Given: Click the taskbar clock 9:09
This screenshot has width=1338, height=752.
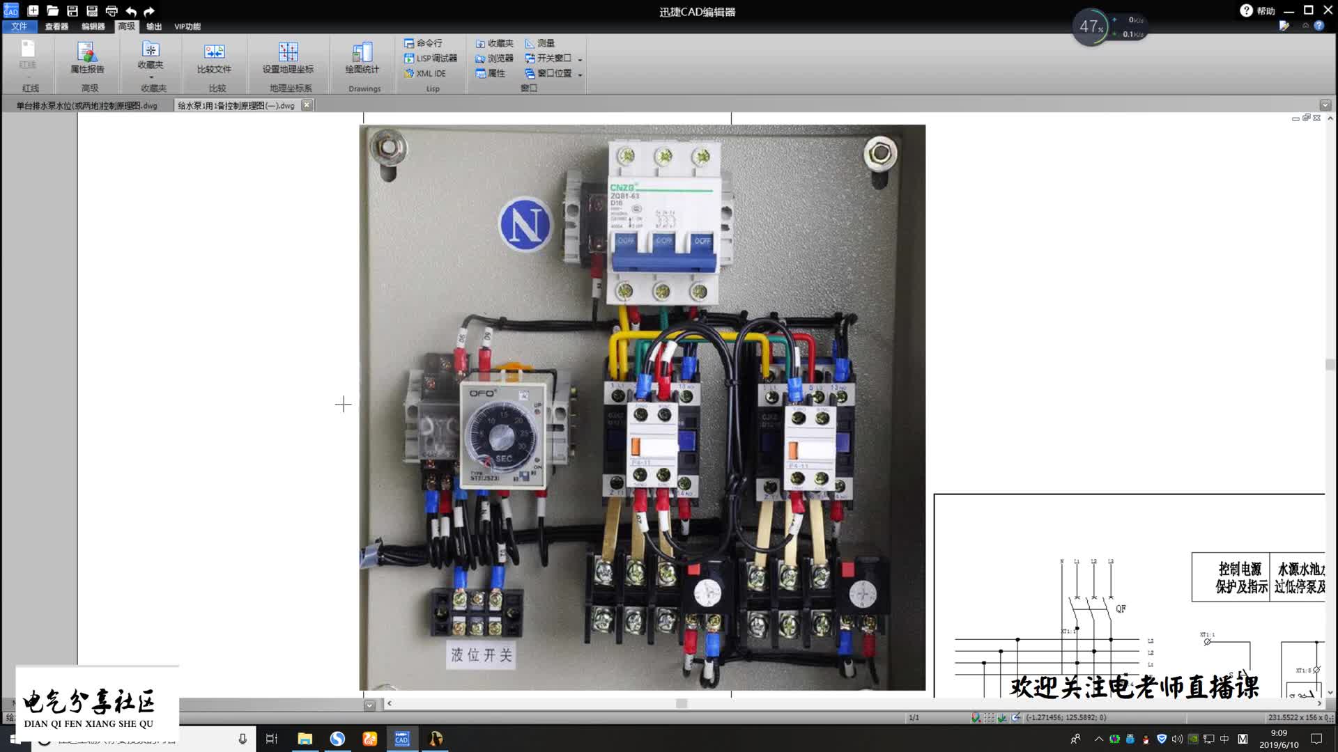Looking at the screenshot, I should pos(1279,739).
